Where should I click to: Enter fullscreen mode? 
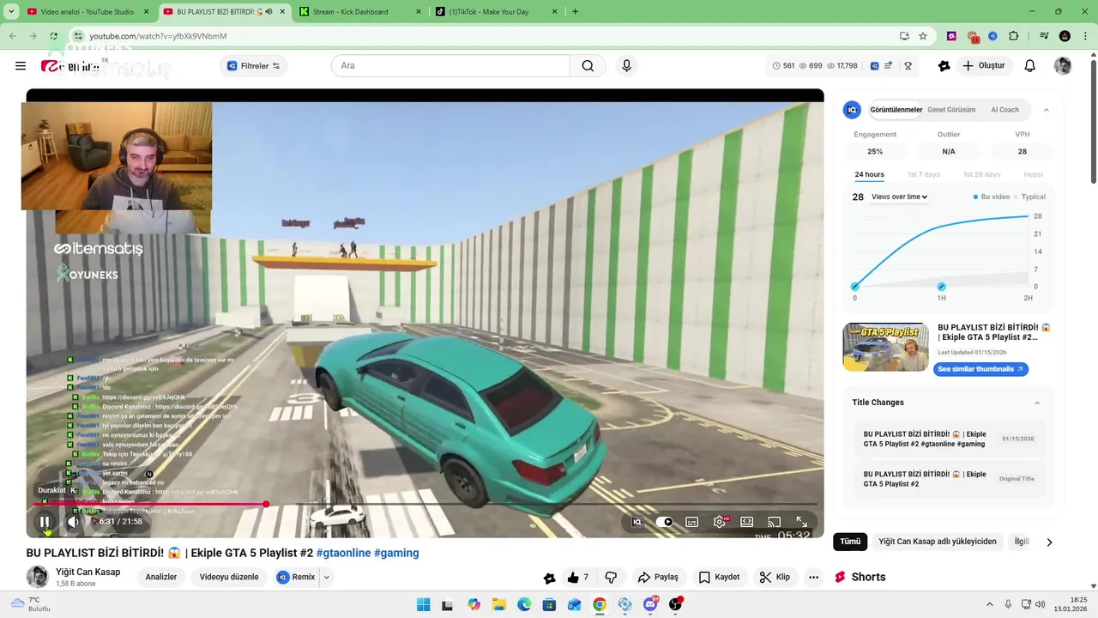(801, 522)
